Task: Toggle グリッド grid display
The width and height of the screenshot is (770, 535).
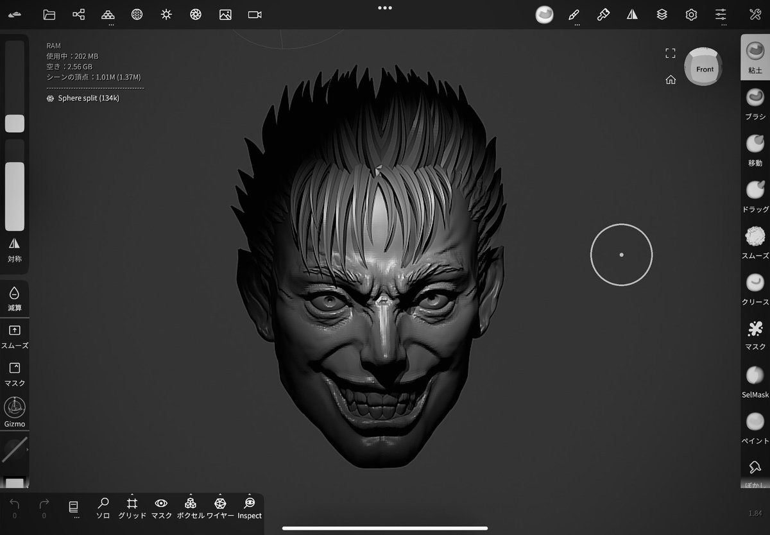Action: (132, 508)
